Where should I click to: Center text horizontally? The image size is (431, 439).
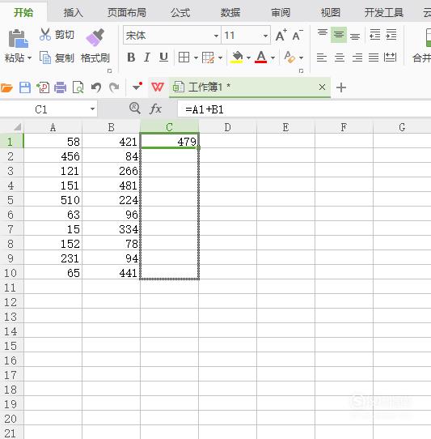pos(340,58)
